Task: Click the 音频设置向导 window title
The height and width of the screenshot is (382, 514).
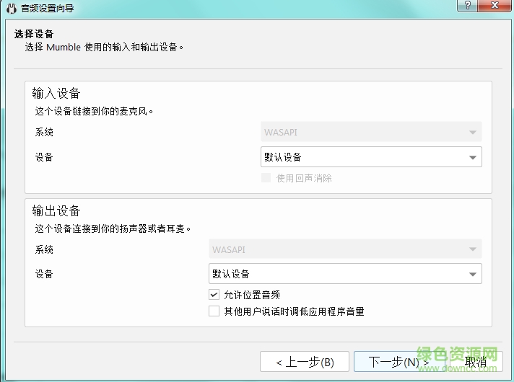Action: [x=48, y=8]
